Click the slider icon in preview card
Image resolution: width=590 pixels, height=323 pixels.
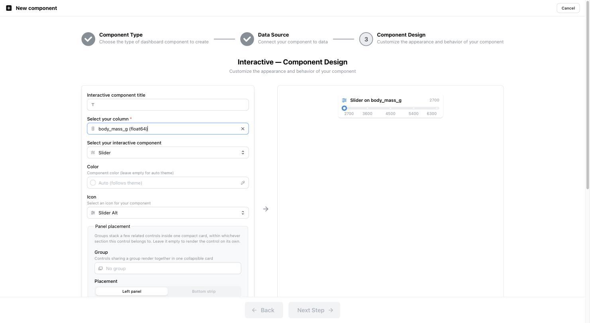click(344, 100)
